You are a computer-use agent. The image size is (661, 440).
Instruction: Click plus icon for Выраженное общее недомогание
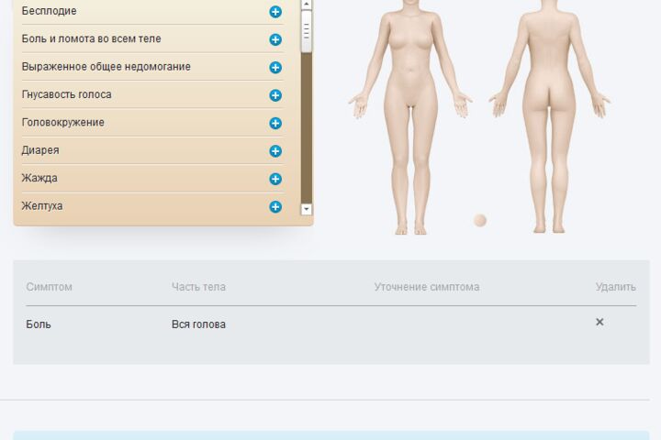(275, 67)
